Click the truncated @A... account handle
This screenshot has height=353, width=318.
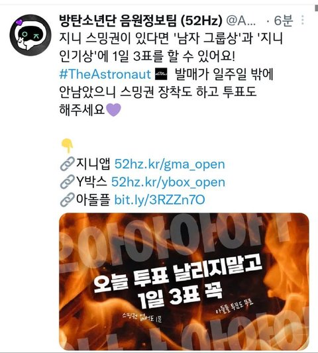[x=240, y=21]
